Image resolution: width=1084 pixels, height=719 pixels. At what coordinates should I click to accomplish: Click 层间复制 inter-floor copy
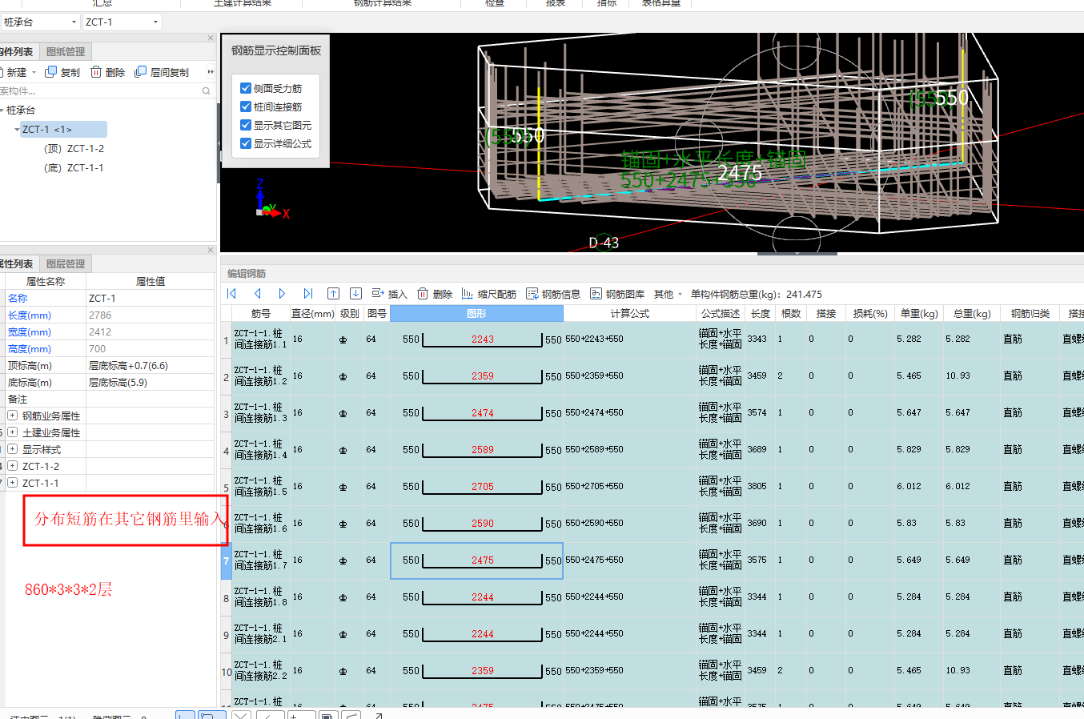[x=162, y=72]
